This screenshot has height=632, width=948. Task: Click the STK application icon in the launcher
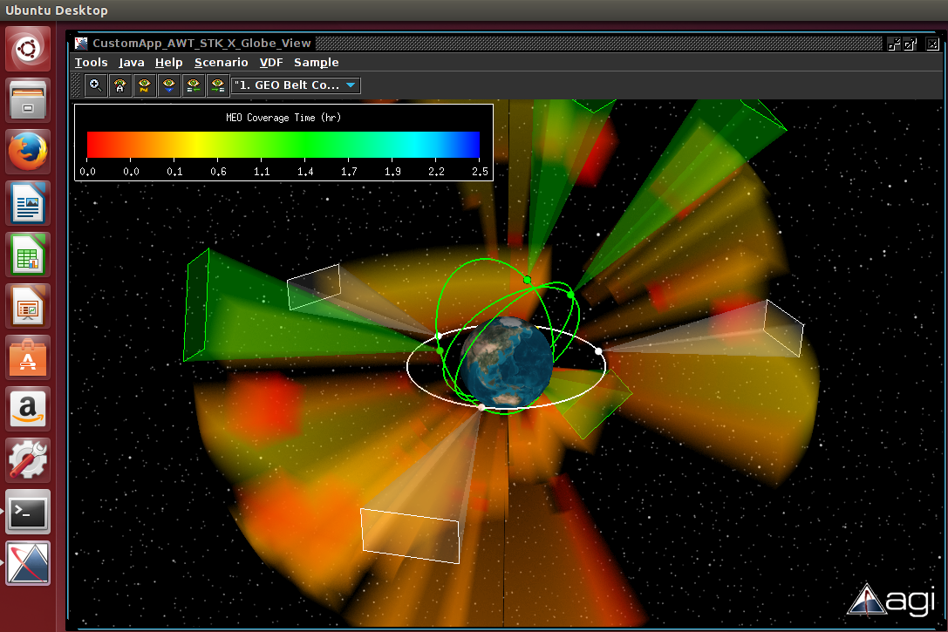point(28,564)
